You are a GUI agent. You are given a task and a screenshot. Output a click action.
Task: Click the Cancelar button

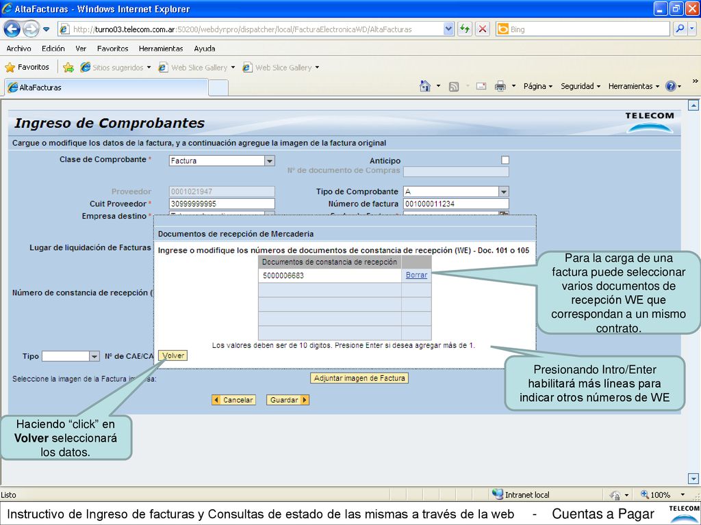click(234, 400)
